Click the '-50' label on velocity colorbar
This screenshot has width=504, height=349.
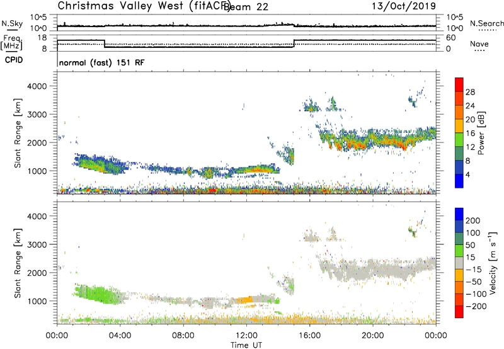click(474, 282)
